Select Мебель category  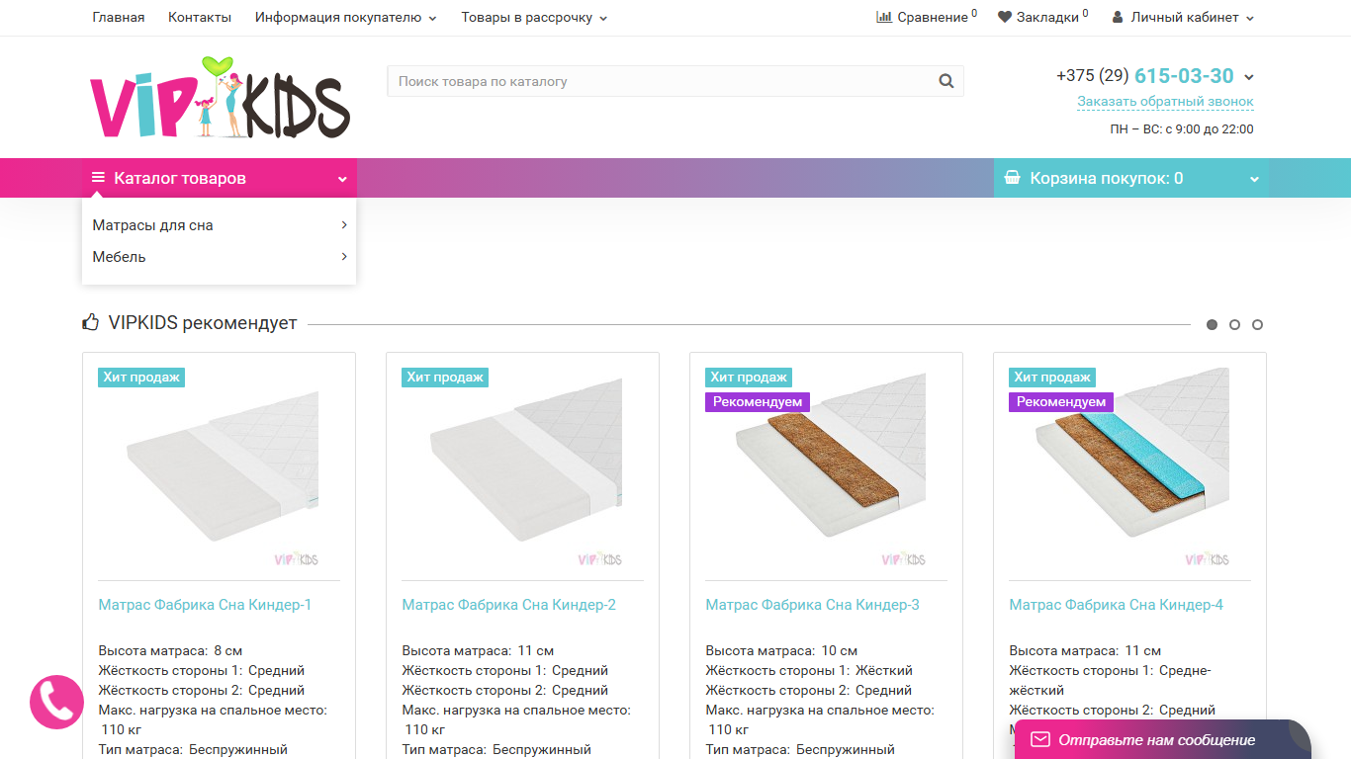coord(119,257)
